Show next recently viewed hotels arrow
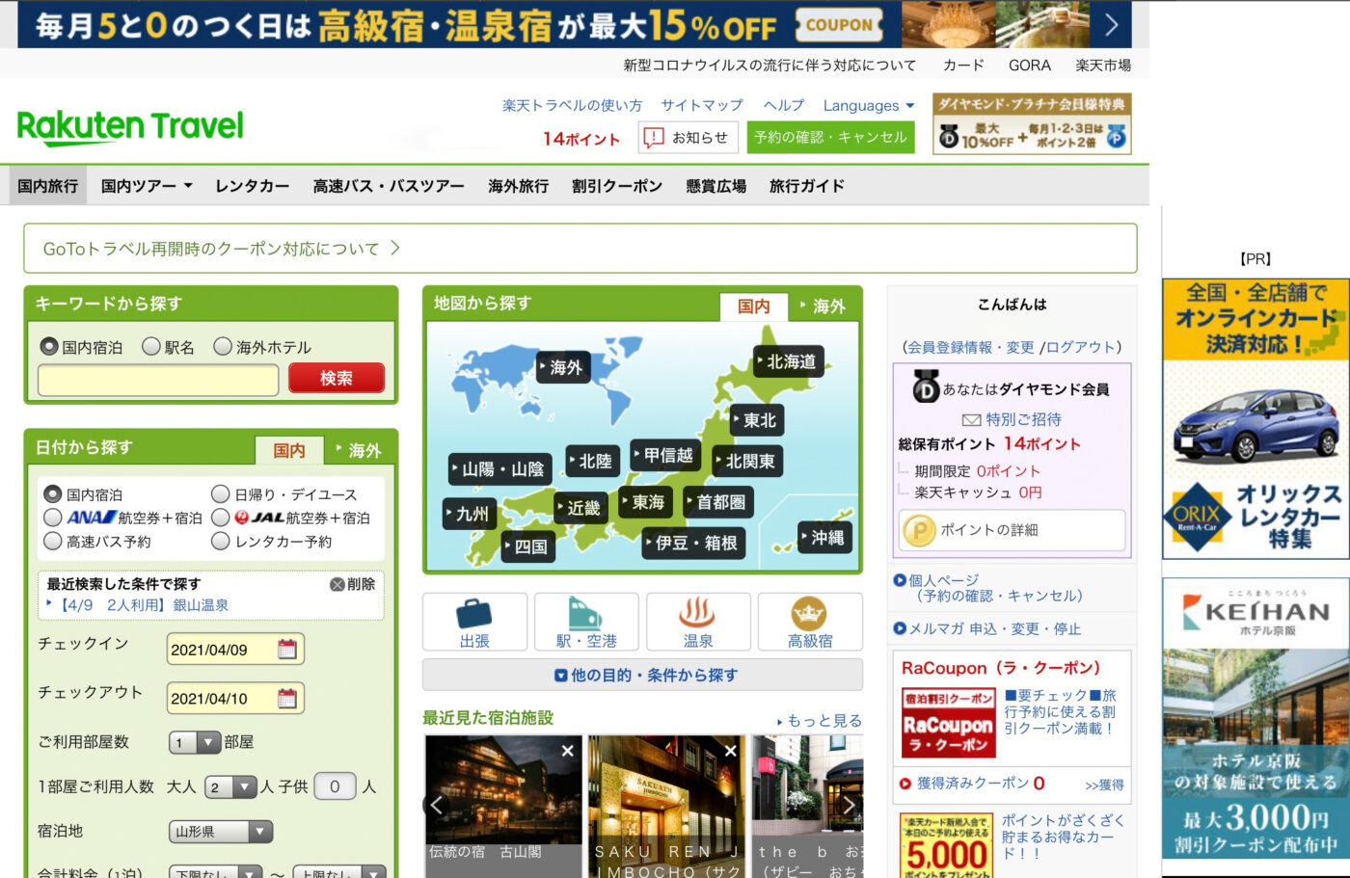 click(x=849, y=805)
